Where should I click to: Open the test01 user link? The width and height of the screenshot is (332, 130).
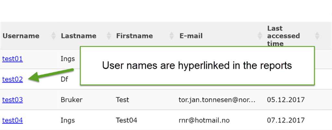tap(12, 59)
